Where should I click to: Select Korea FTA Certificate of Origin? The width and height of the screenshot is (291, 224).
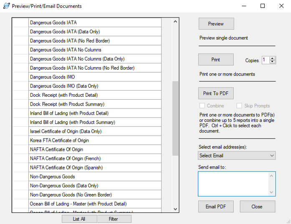[x=95, y=141]
